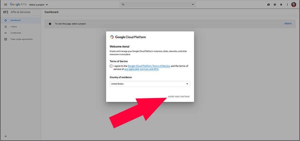
Task: Open the hamburger navigation menu
Action: [6, 5]
